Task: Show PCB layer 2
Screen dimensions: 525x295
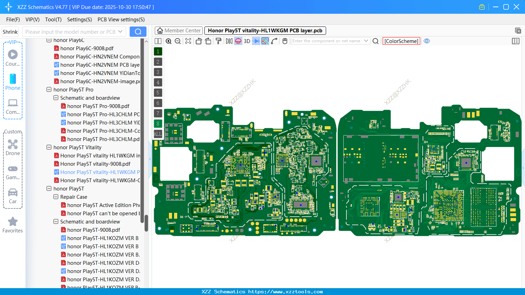Action: pos(158,62)
